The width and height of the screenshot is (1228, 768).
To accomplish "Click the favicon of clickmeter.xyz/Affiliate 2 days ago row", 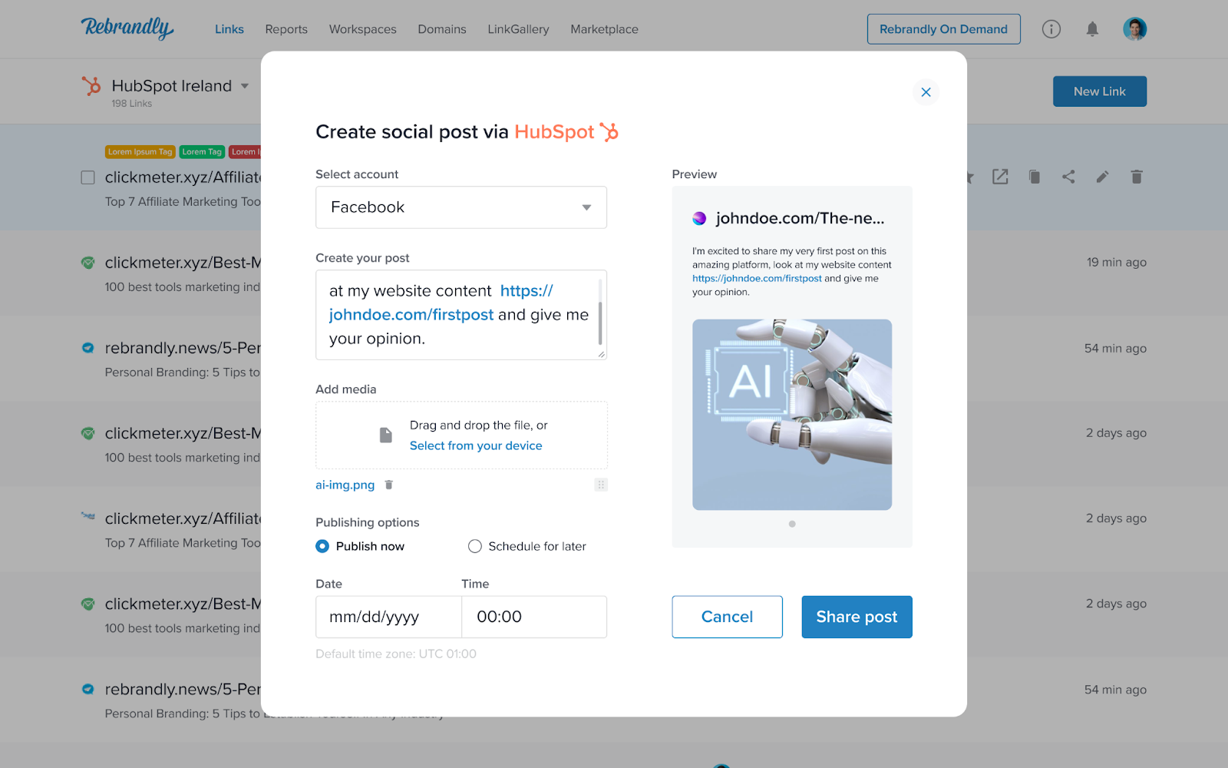I will tap(88, 517).
